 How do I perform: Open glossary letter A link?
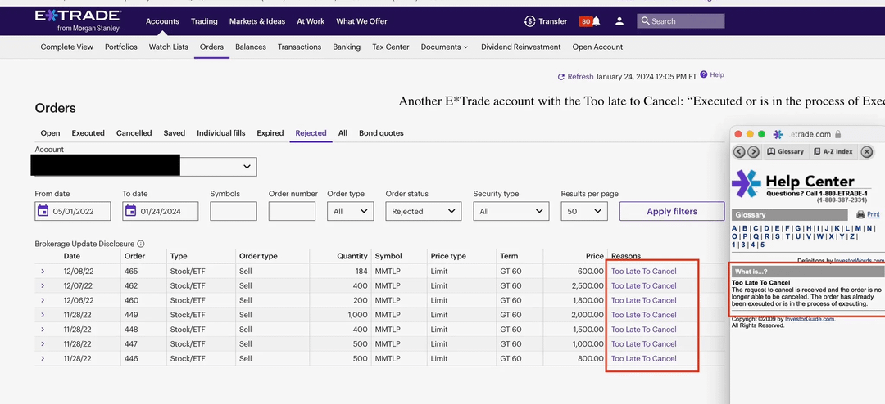(734, 229)
